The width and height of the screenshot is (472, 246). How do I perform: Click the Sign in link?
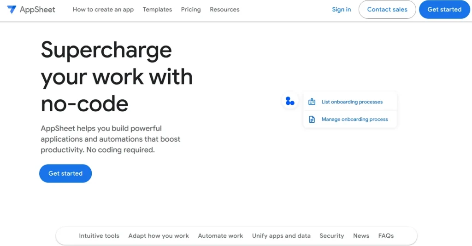pos(342,10)
